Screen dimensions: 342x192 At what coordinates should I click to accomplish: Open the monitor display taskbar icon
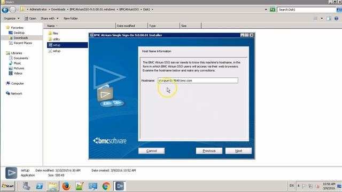(93, 186)
